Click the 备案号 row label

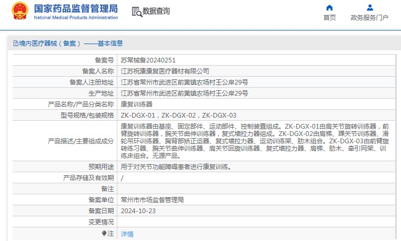pos(104,60)
